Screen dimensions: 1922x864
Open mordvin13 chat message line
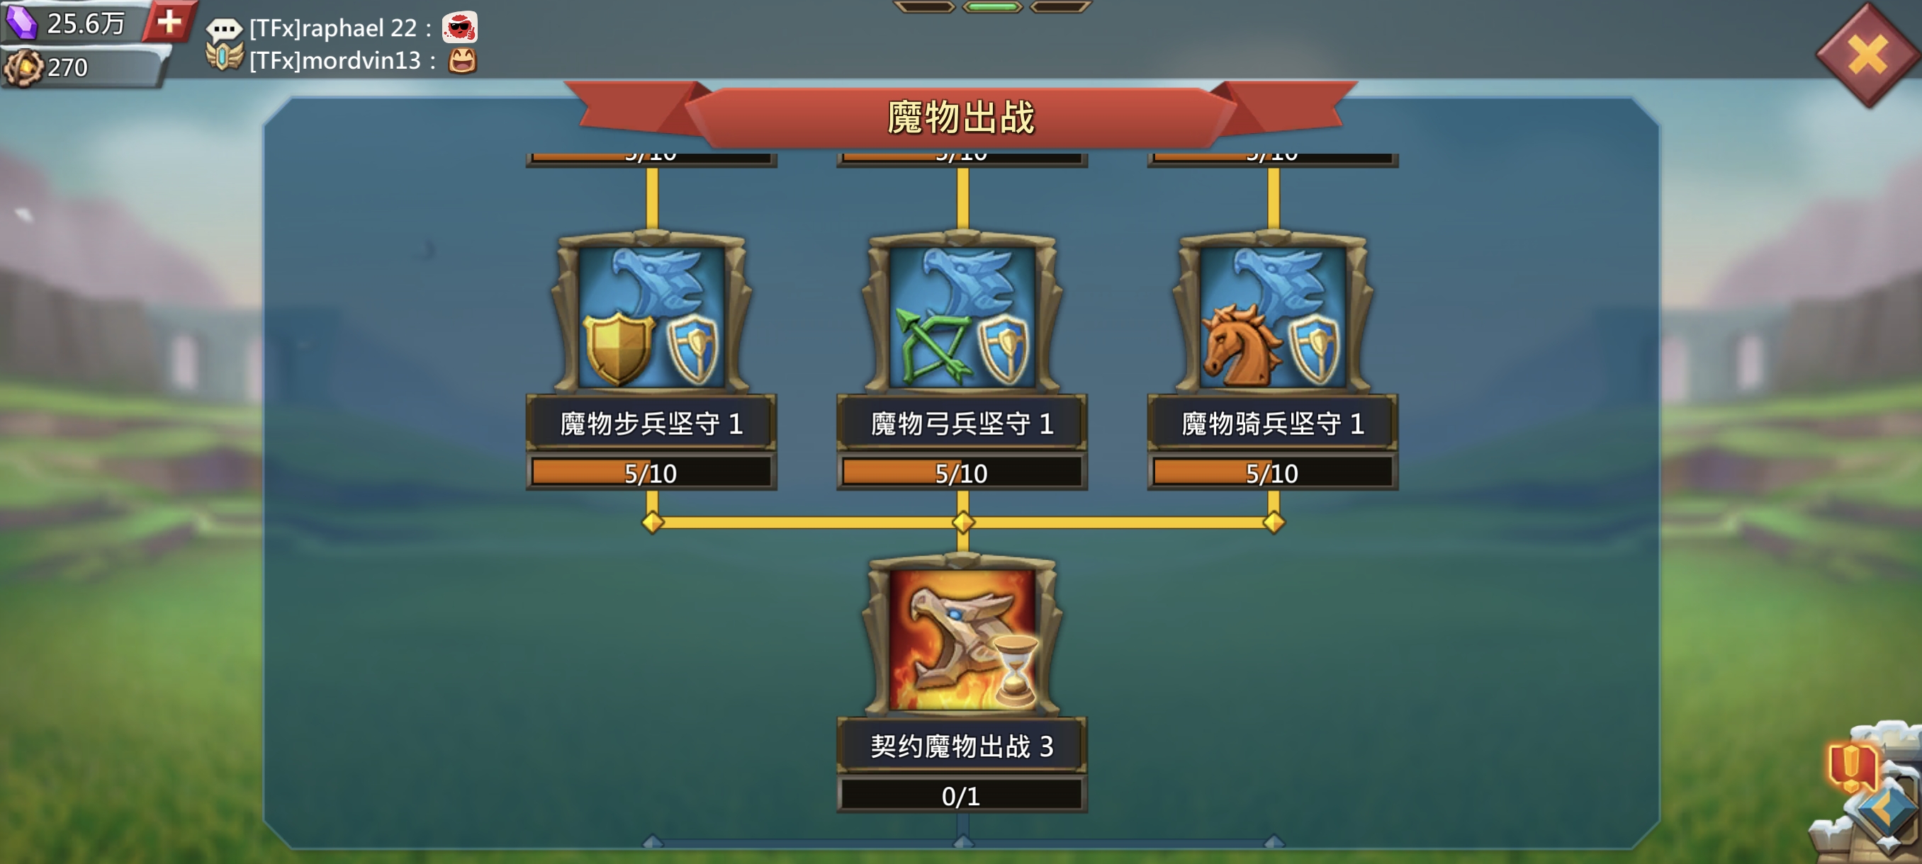pyautogui.click(x=364, y=59)
